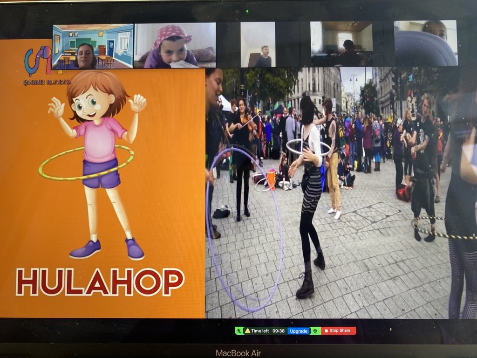
Task: Click the green share arrow icon
Action: (x=239, y=331)
